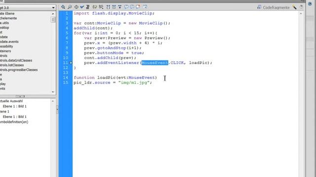Click 'cont.addChild(prev);' on line 10

click(110, 58)
